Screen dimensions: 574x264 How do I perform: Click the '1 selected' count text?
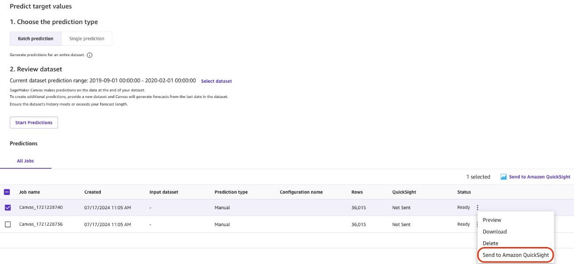pyautogui.click(x=478, y=177)
